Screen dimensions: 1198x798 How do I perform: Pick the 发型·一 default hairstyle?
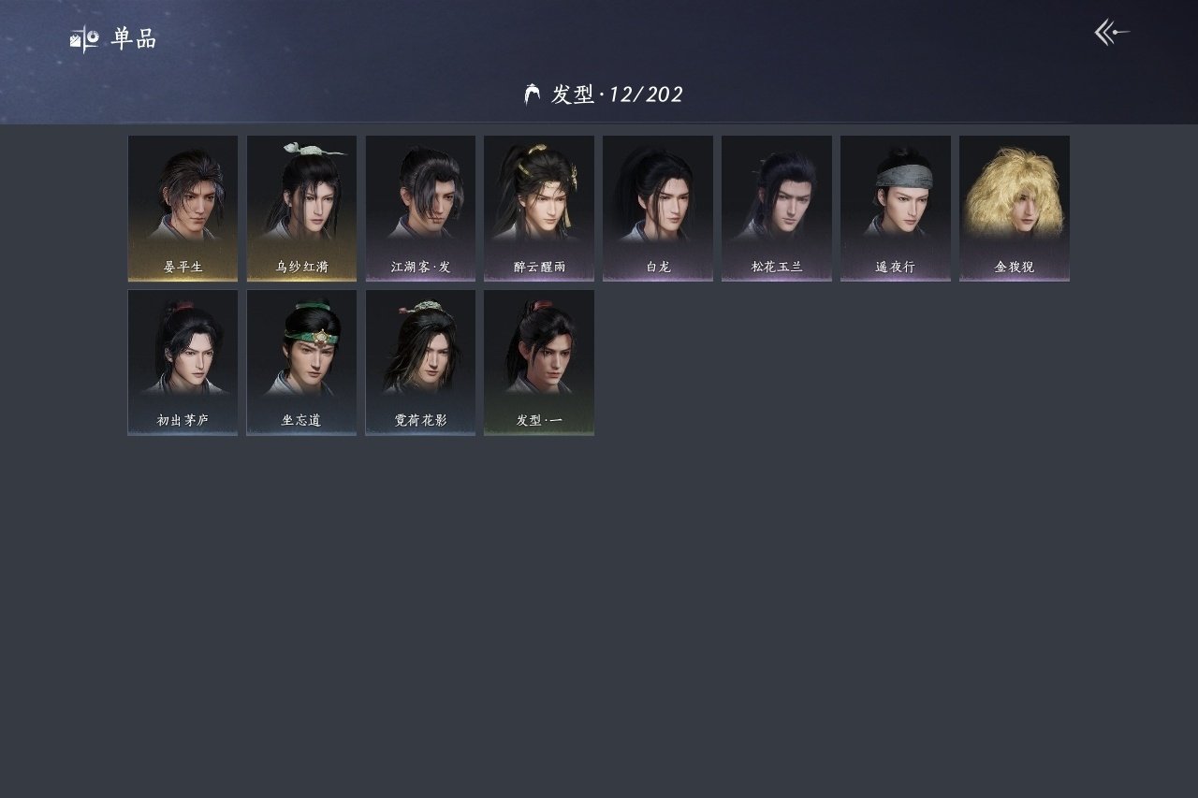(x=539, y=363)
